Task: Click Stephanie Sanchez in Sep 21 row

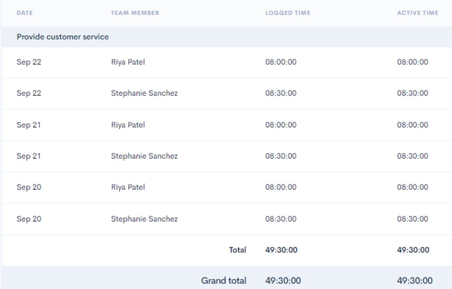Action: 144,156
